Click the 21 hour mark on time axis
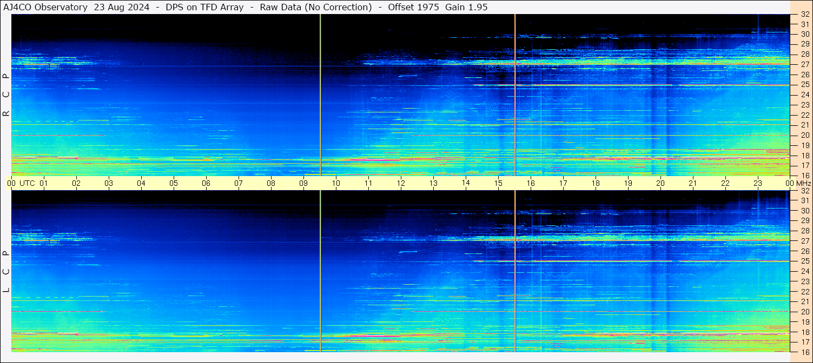The width and height of the screenshot is (813, 363). (693, 183)
